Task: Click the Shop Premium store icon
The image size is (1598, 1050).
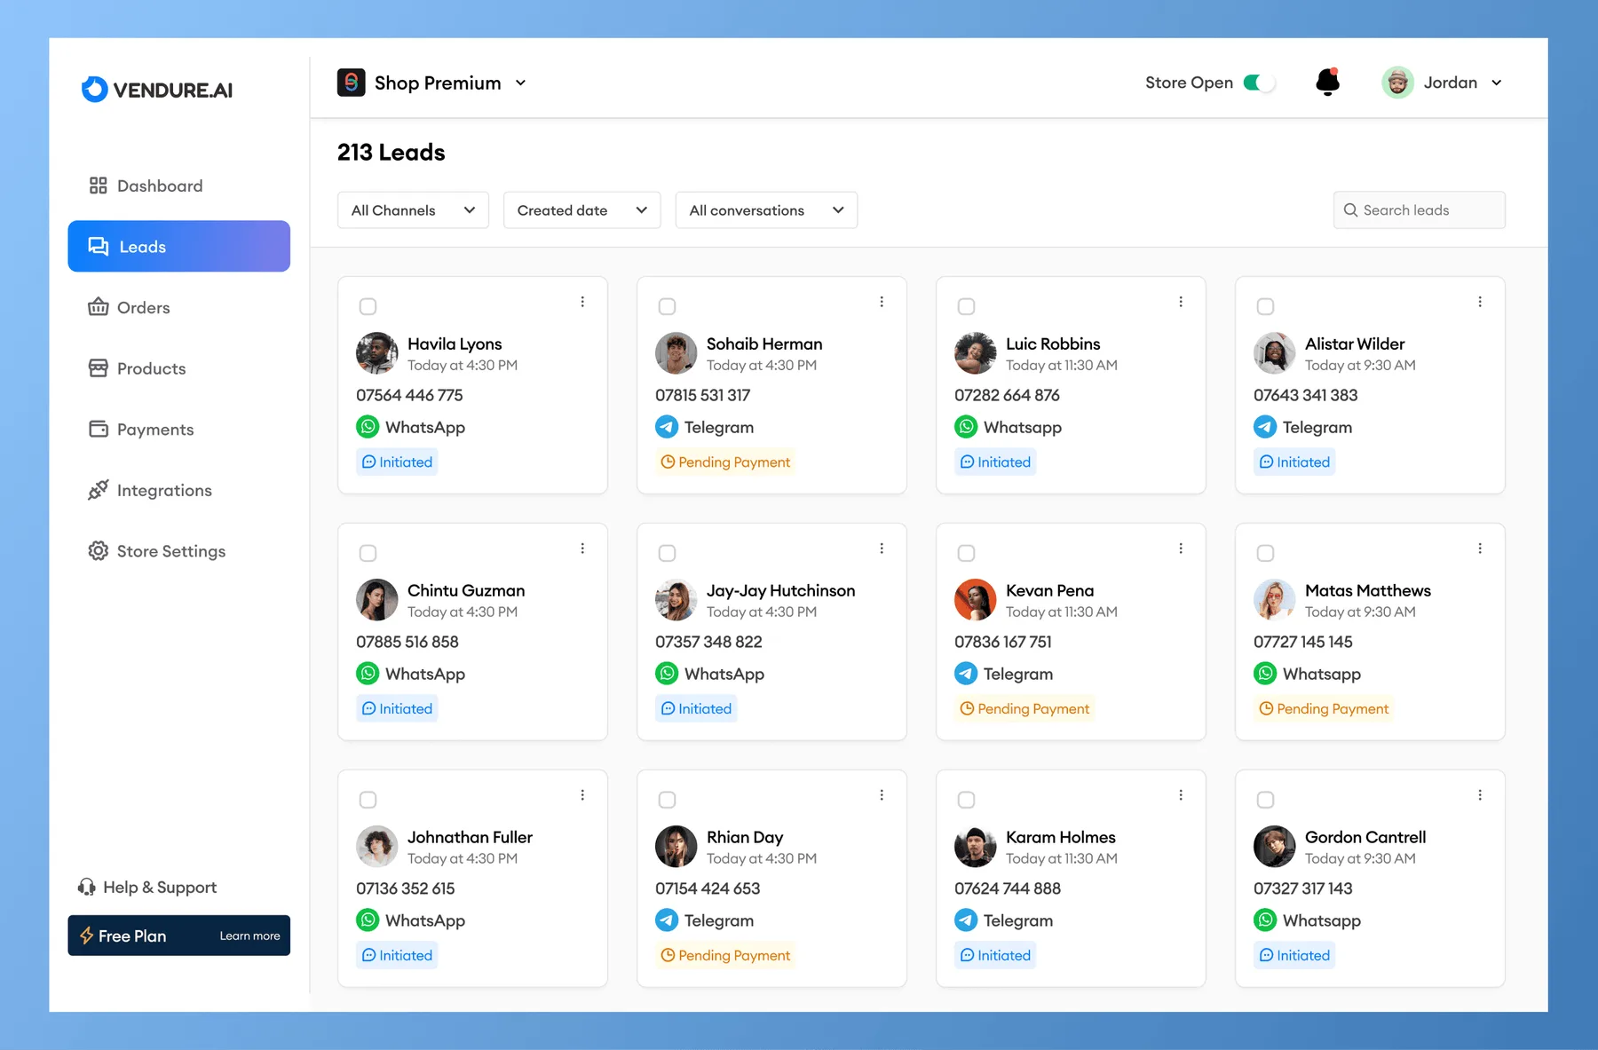Action: coord(352,83)
